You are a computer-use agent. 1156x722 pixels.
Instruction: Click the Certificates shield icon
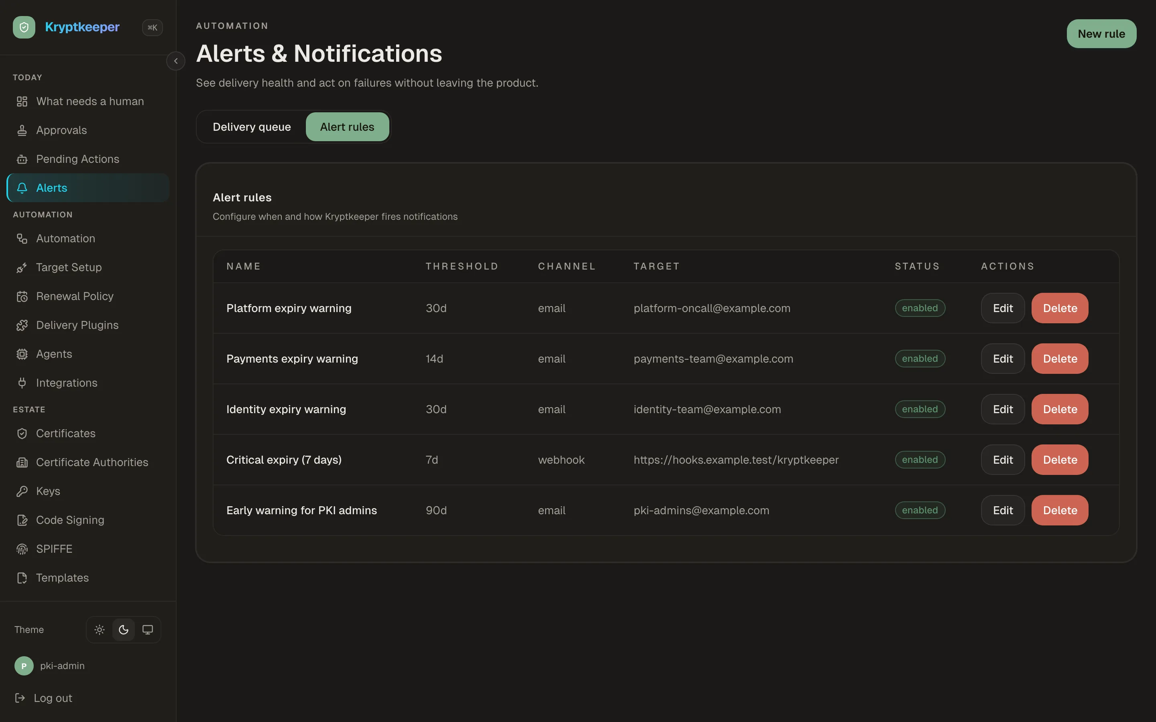point(22,434)
